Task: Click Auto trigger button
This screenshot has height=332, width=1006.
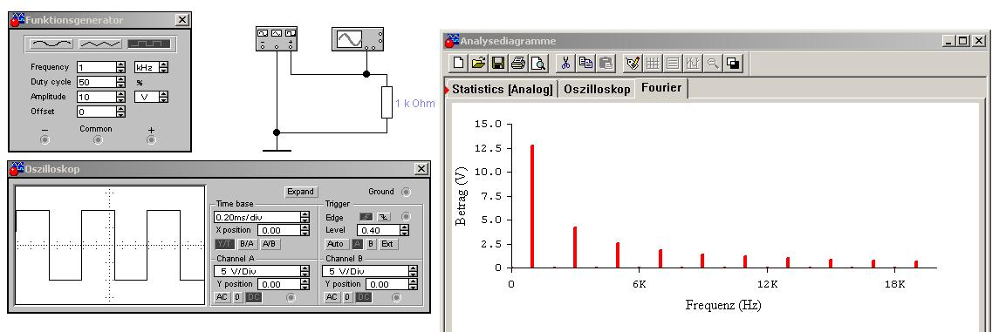Action: (x=336, y=244)
